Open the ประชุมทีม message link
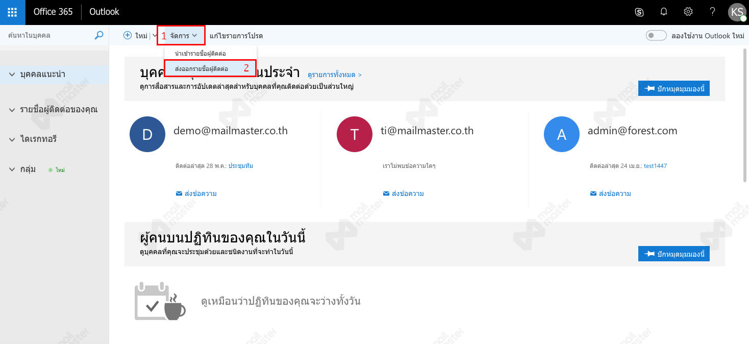This screenshot has height=344, width=749. coord(241,166)
